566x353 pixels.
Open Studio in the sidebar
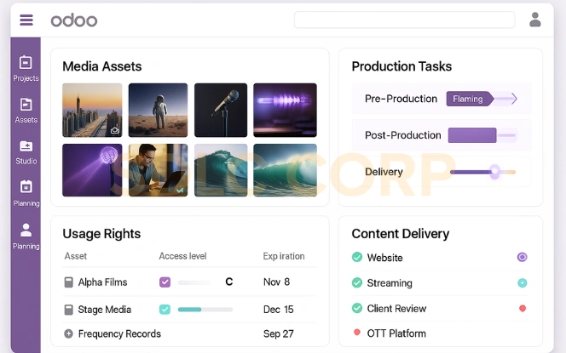[x=26, y=152]
